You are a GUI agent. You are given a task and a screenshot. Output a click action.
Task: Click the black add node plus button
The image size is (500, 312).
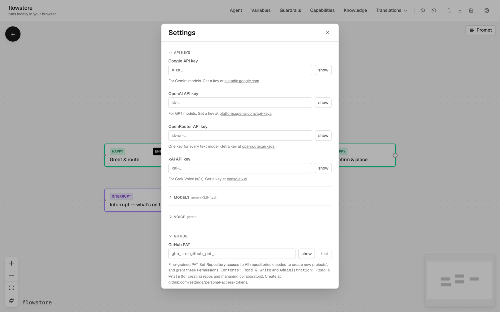[13, 34]
